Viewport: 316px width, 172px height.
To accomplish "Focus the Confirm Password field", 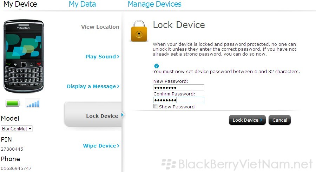I will [x=179, y=100].
